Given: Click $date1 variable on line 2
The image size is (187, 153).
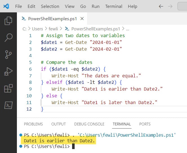Looking at the screenshot, I should click(49, 42).
